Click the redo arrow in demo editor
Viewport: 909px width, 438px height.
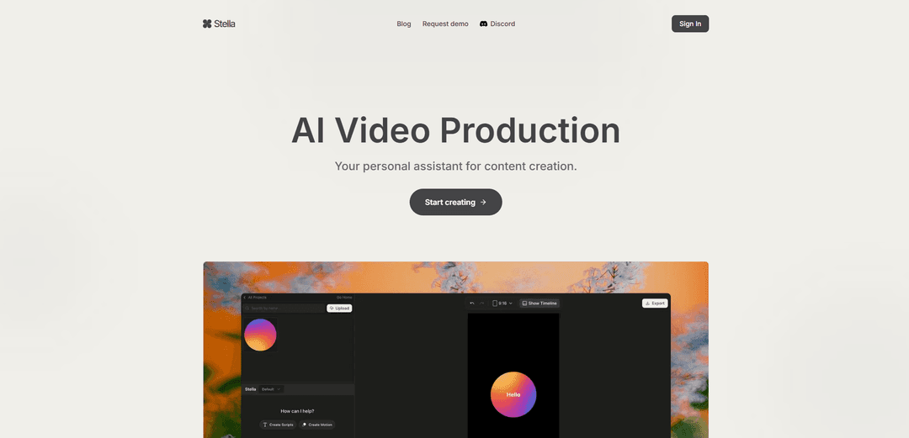point(481,303)
